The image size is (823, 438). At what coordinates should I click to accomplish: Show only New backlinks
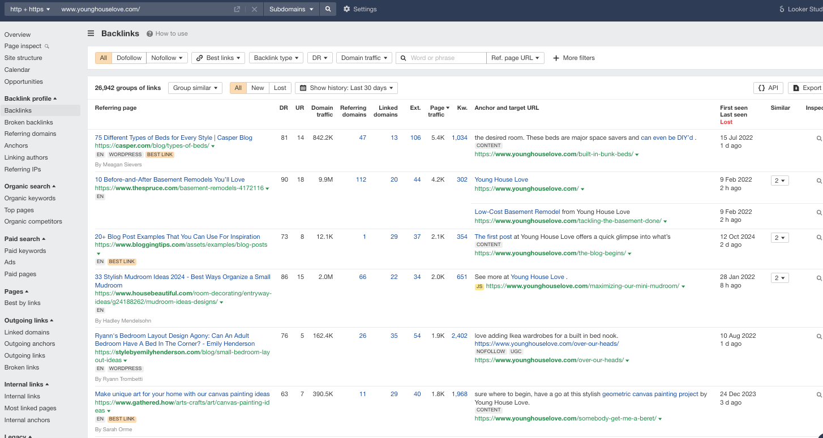[258, 88]
